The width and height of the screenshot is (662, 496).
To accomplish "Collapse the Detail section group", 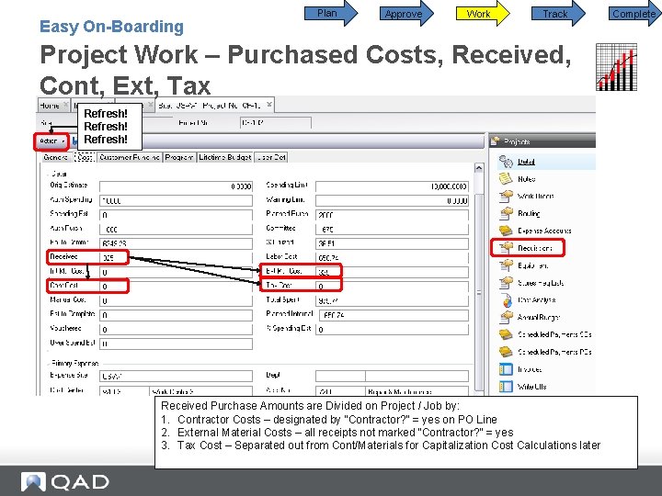I will click(47, 174).
